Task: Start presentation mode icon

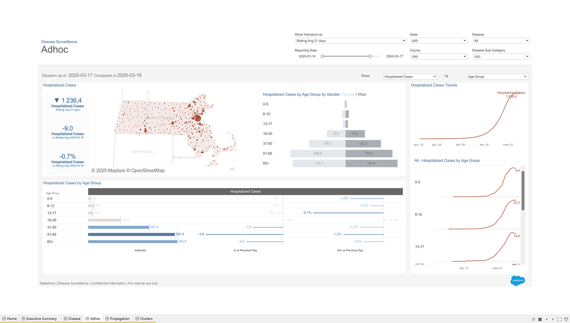Action: 566,319
